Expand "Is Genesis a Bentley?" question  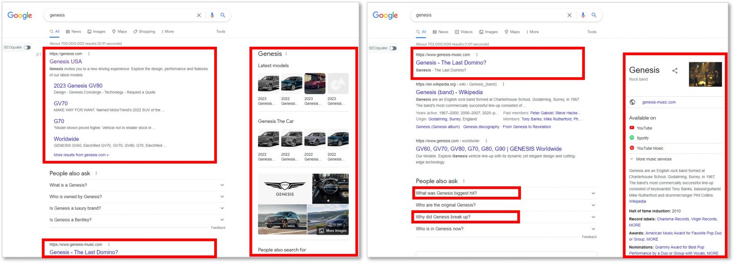(137, 220)
